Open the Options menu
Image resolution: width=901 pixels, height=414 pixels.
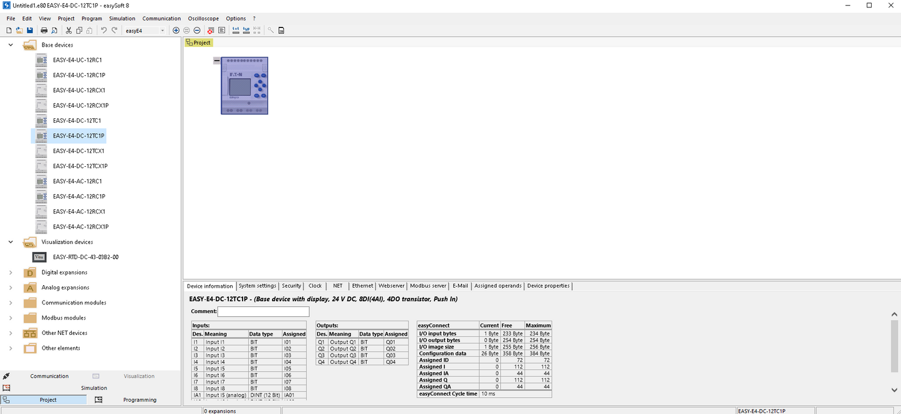pyautogui.click(x=236, y=19)
